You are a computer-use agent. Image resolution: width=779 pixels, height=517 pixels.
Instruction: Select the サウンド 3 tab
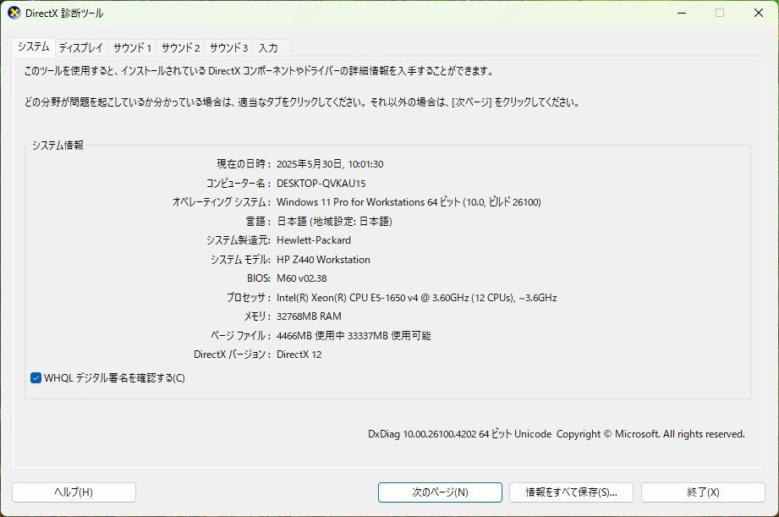pyautogui.click(x=228, y=48)
